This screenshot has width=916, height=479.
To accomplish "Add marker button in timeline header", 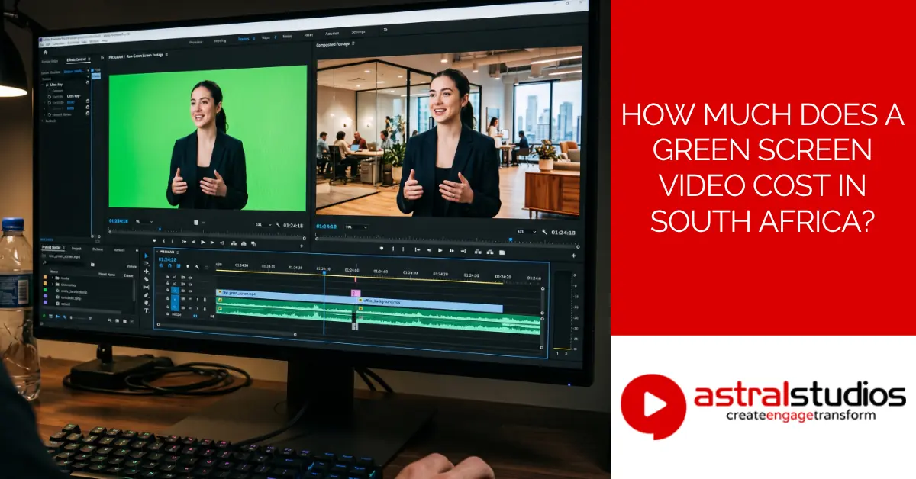I will point(188,266).
